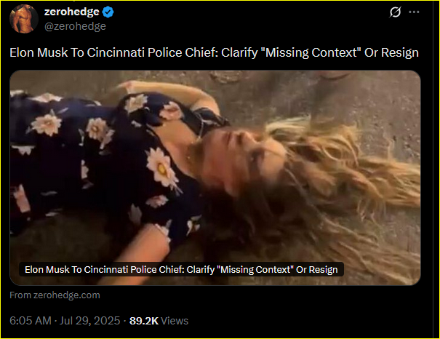The image size is (440, 339).
Task: View the 89.2K view count number
Action: pyautogui.click(x=144, y=321)
